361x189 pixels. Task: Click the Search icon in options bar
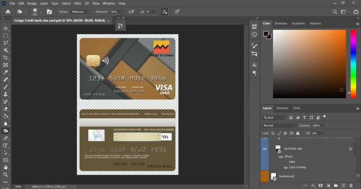point(335,12)
